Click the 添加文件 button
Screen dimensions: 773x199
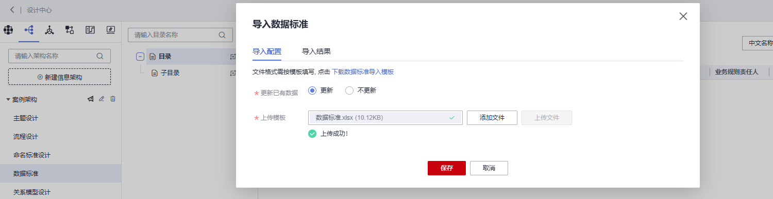[x=492, y=118]
